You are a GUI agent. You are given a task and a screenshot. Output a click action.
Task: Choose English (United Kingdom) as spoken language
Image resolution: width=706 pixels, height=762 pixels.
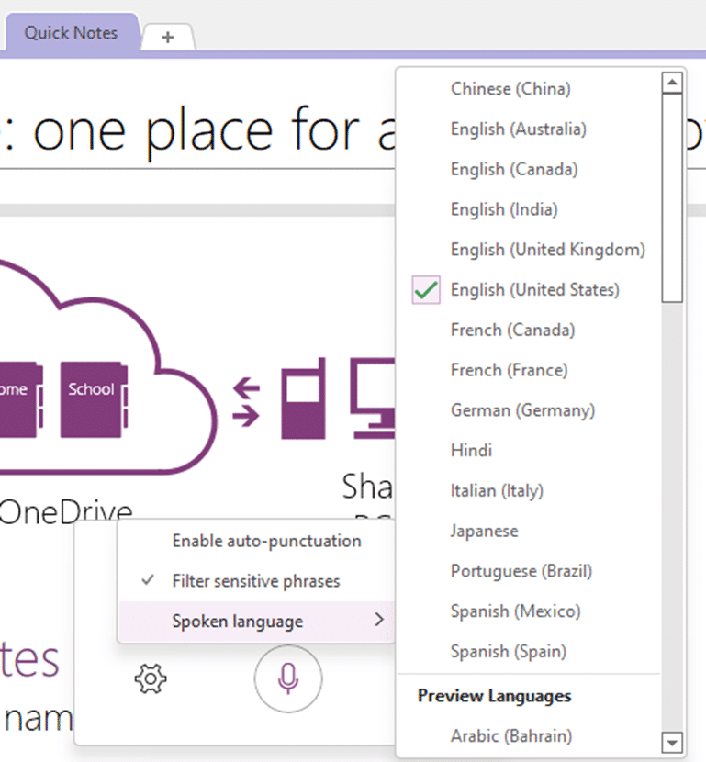coord(547,250)
